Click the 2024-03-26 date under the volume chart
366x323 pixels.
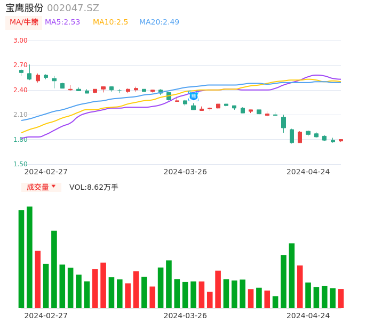185,316
